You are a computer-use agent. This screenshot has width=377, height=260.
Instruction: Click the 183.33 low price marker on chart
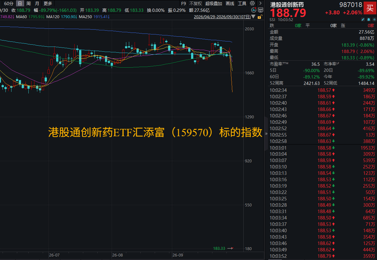219,249
